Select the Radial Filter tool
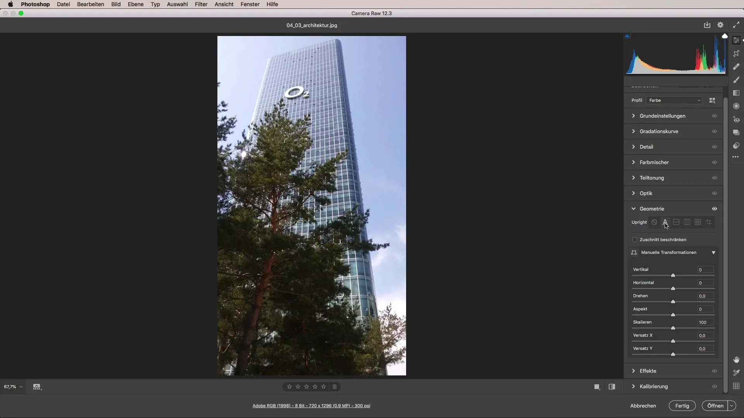This screenshot has height=418, width=744. pos(736,106)
